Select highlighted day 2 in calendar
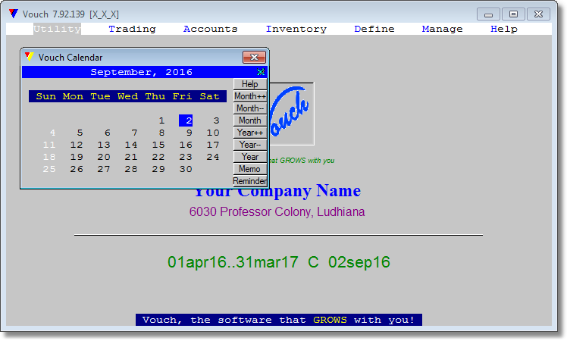 pos(186,120)
